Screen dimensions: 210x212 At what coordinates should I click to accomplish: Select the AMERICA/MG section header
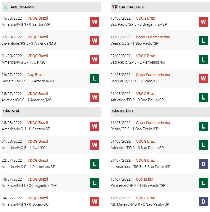point(51,7)
